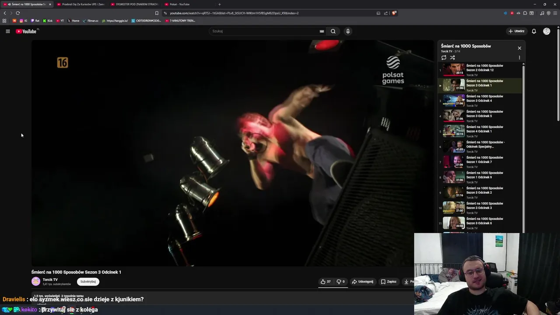The width and height of the screenshot is (560, 315).
Task: Play playlist video Sezon 2 Odcinek 12
Action: tap(480, 70)
